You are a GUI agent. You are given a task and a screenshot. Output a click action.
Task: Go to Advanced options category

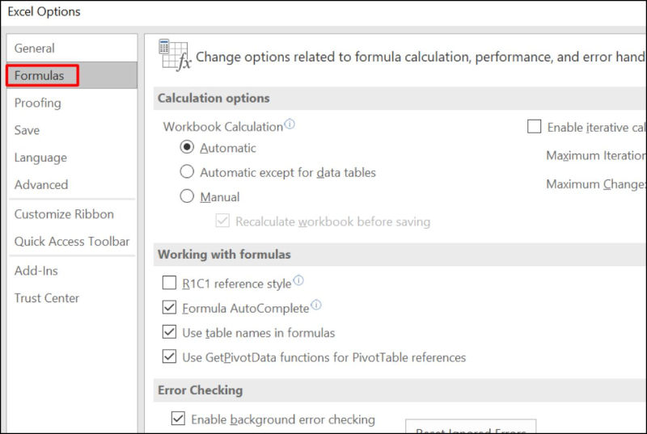tap(72, 184)
